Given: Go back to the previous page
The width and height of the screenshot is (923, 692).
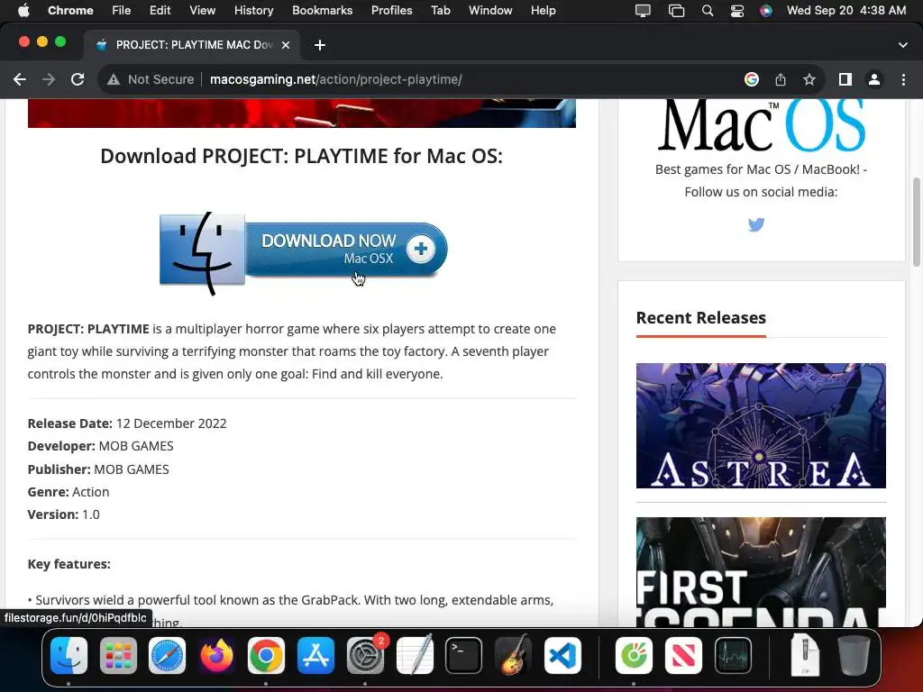Looking at the screenshot, I should pos(20,79).
